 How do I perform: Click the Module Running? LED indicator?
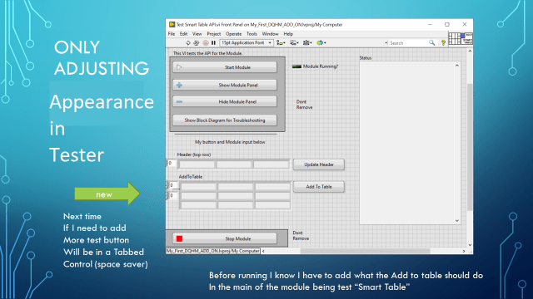(296, 66)
